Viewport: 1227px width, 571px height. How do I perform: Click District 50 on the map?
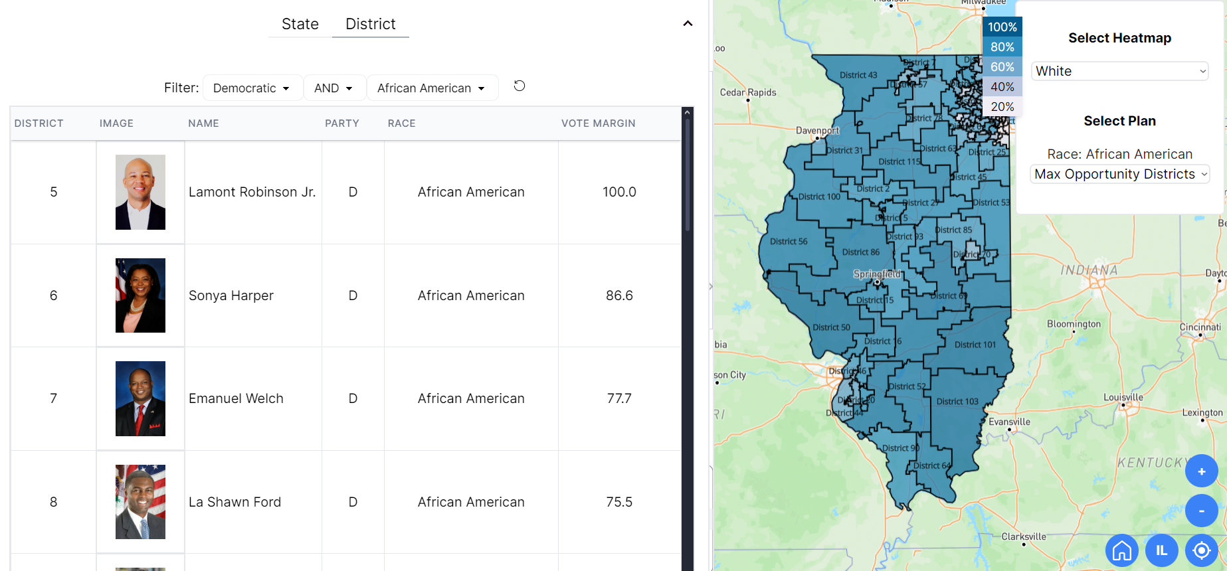(x=831, y=327)
